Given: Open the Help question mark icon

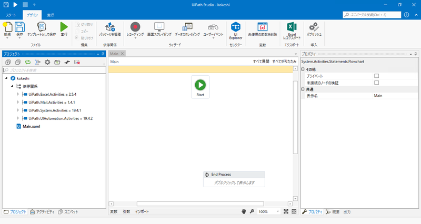Looking at the screenshot, I should pos(406,15).
